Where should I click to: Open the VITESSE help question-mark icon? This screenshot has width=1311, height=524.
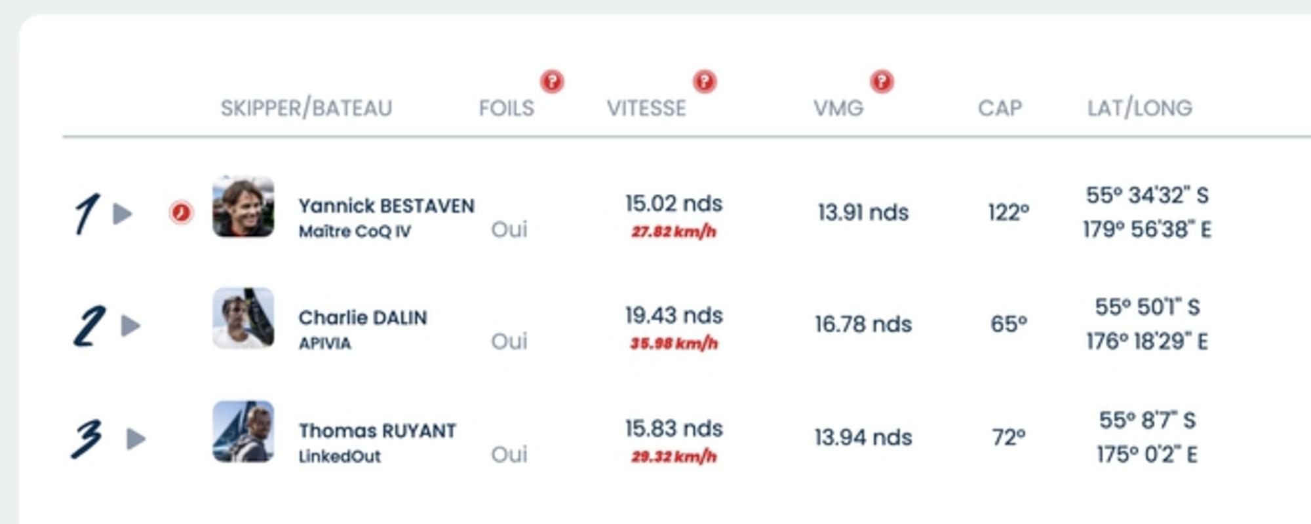(x=705, y=82)
